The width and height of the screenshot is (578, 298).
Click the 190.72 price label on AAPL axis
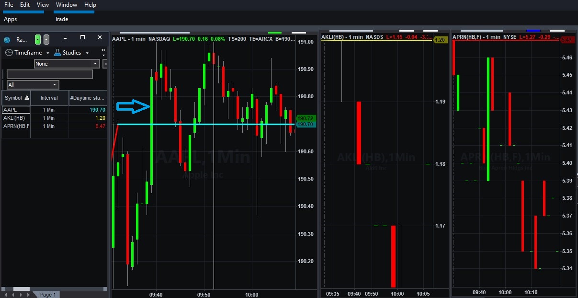305,118
